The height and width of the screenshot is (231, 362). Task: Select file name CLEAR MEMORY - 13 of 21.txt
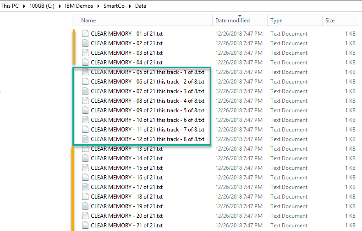point(126,149)
